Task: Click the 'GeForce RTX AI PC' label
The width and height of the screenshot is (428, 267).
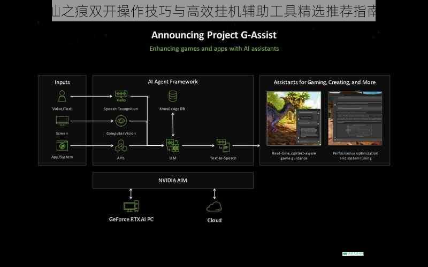Action: [x=131, y=219]
